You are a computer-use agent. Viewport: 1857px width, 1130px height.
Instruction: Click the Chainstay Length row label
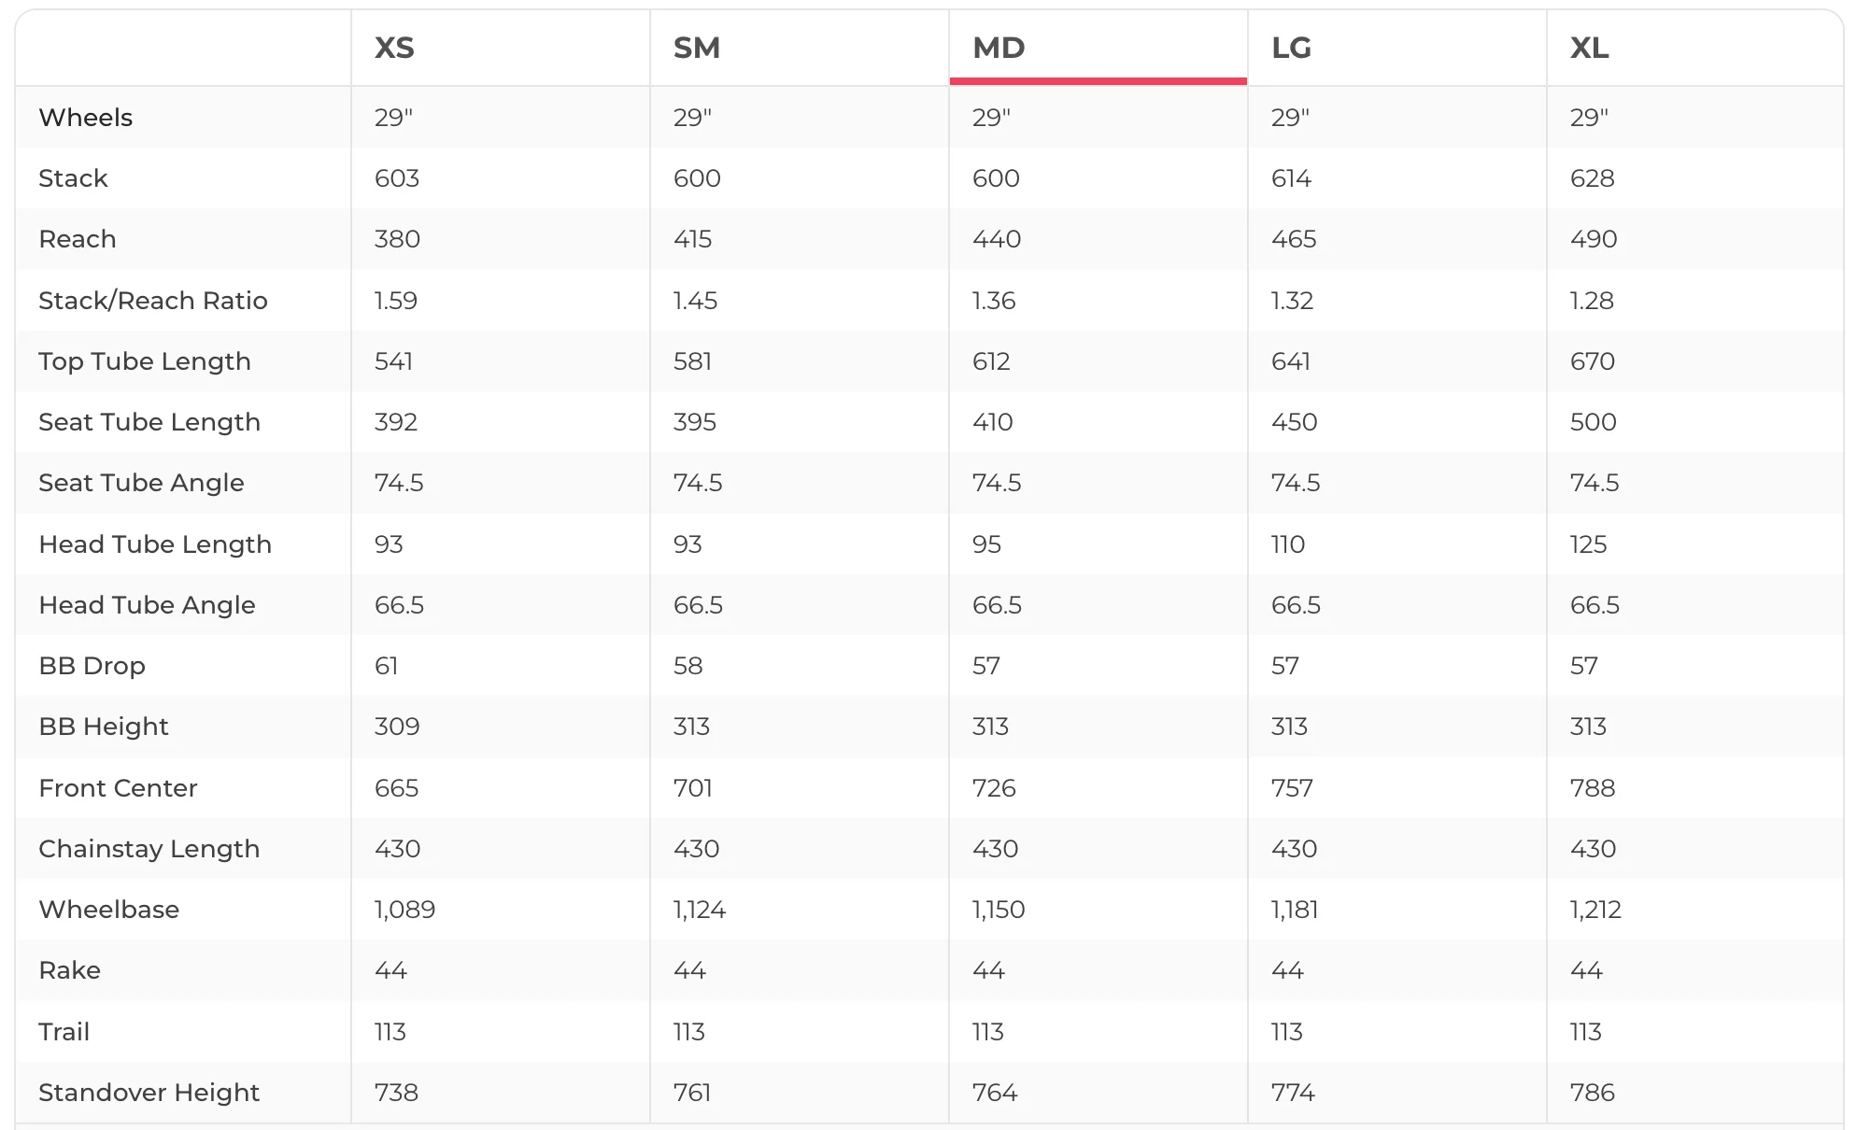149,849
